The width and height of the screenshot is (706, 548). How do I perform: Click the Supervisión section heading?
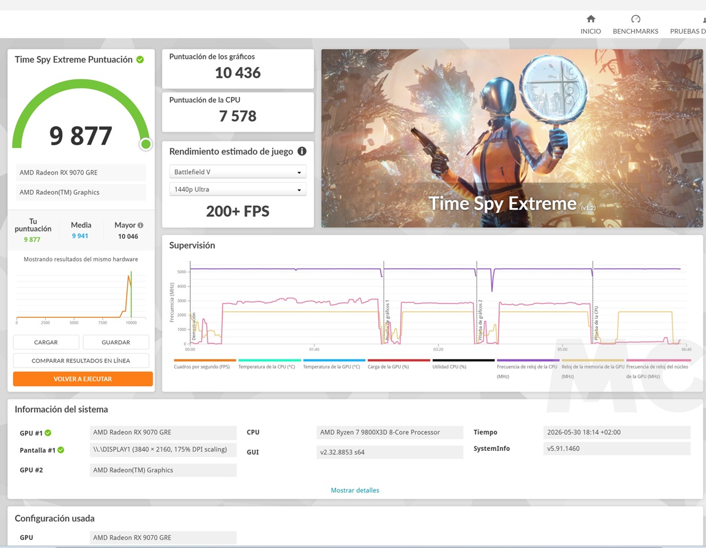click(192, 245)
